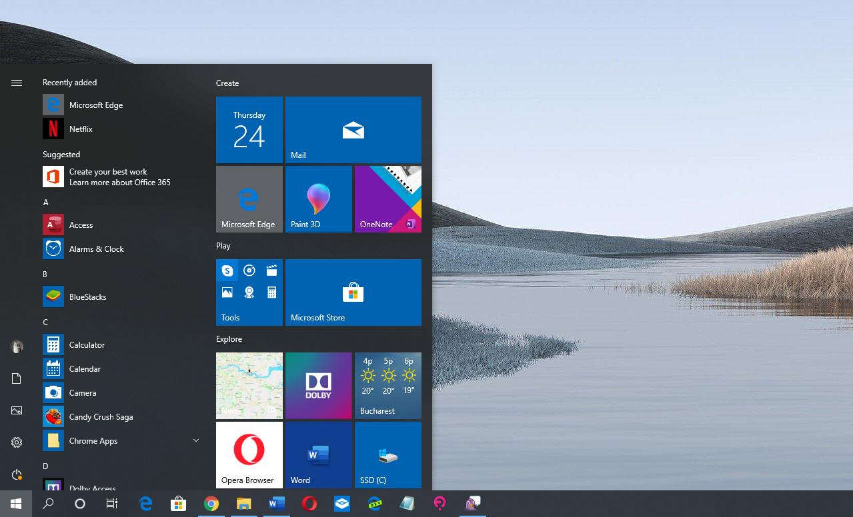Expand the Chrome Apps folder

[x=196, y=440]
